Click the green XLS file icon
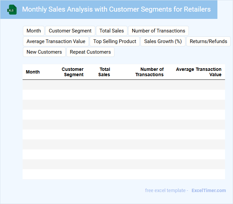The width and height of the screenshot is (233, 204). (12, 10)
